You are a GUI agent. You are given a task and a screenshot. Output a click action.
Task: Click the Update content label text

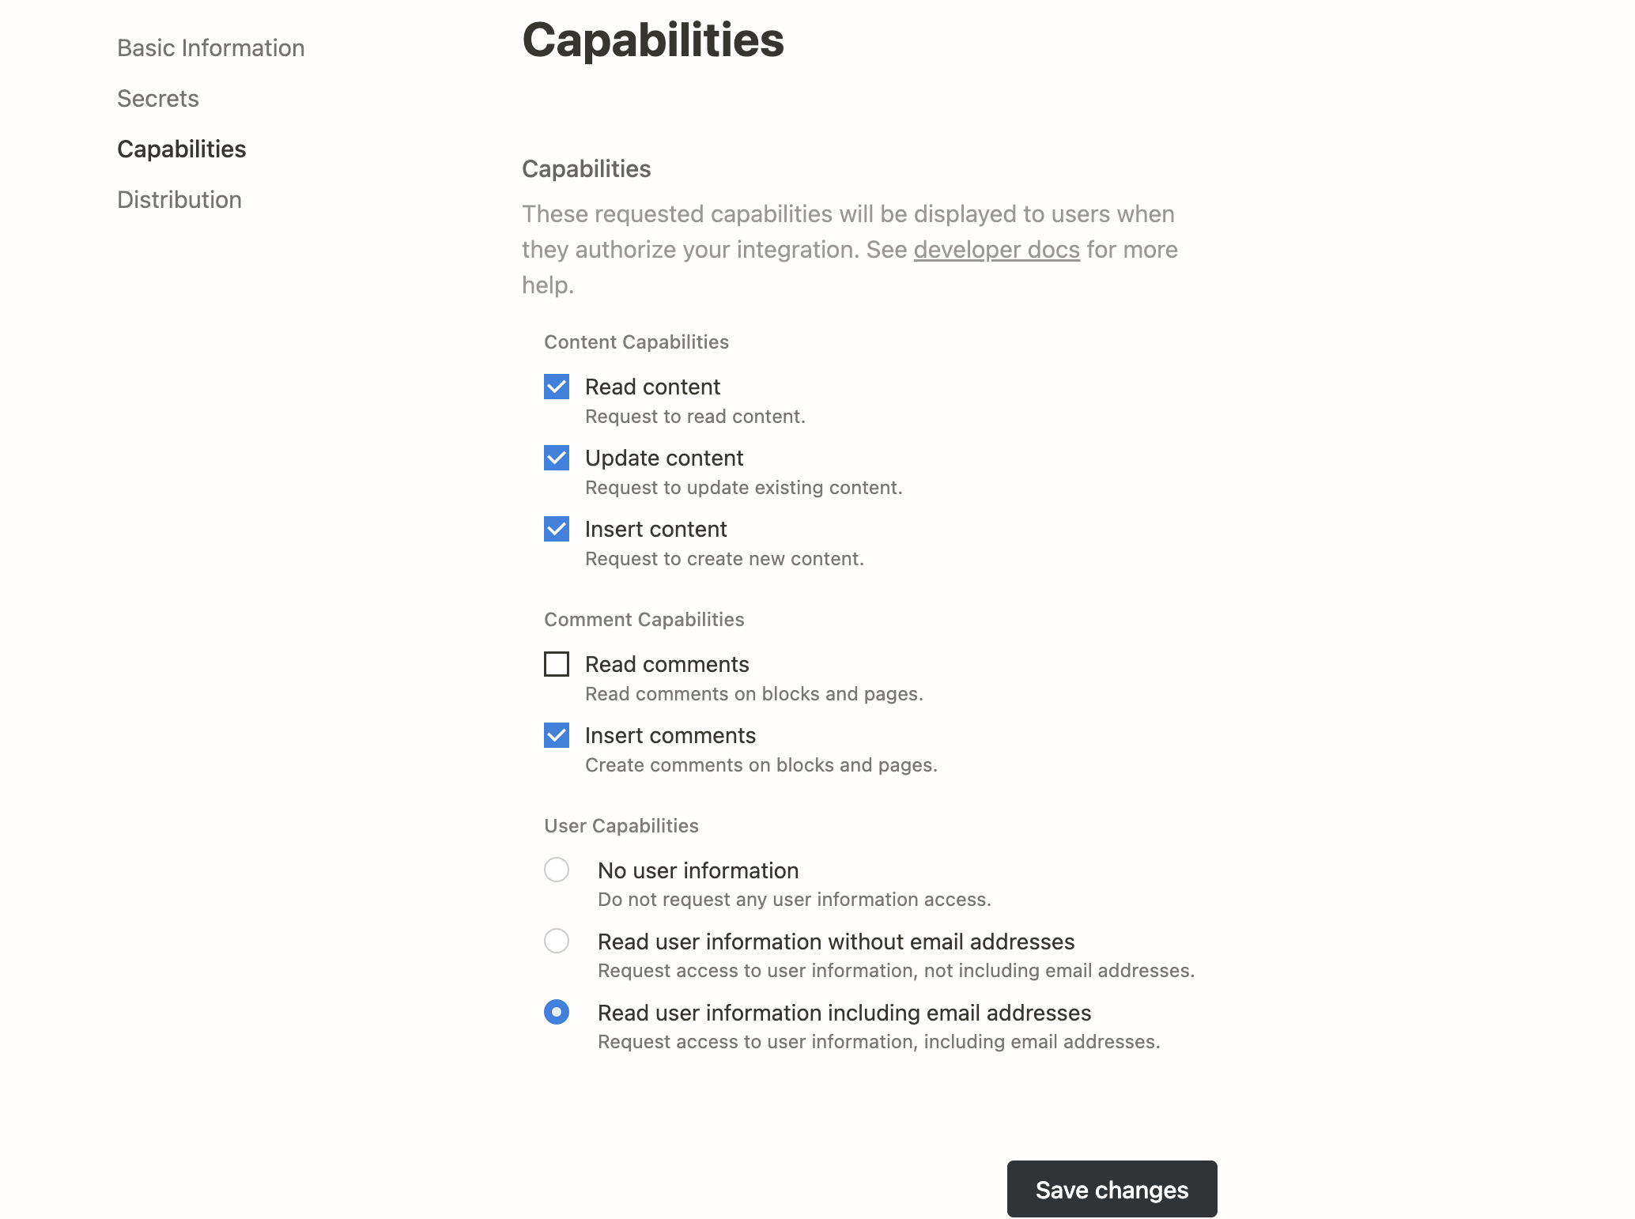click(663, 458)
